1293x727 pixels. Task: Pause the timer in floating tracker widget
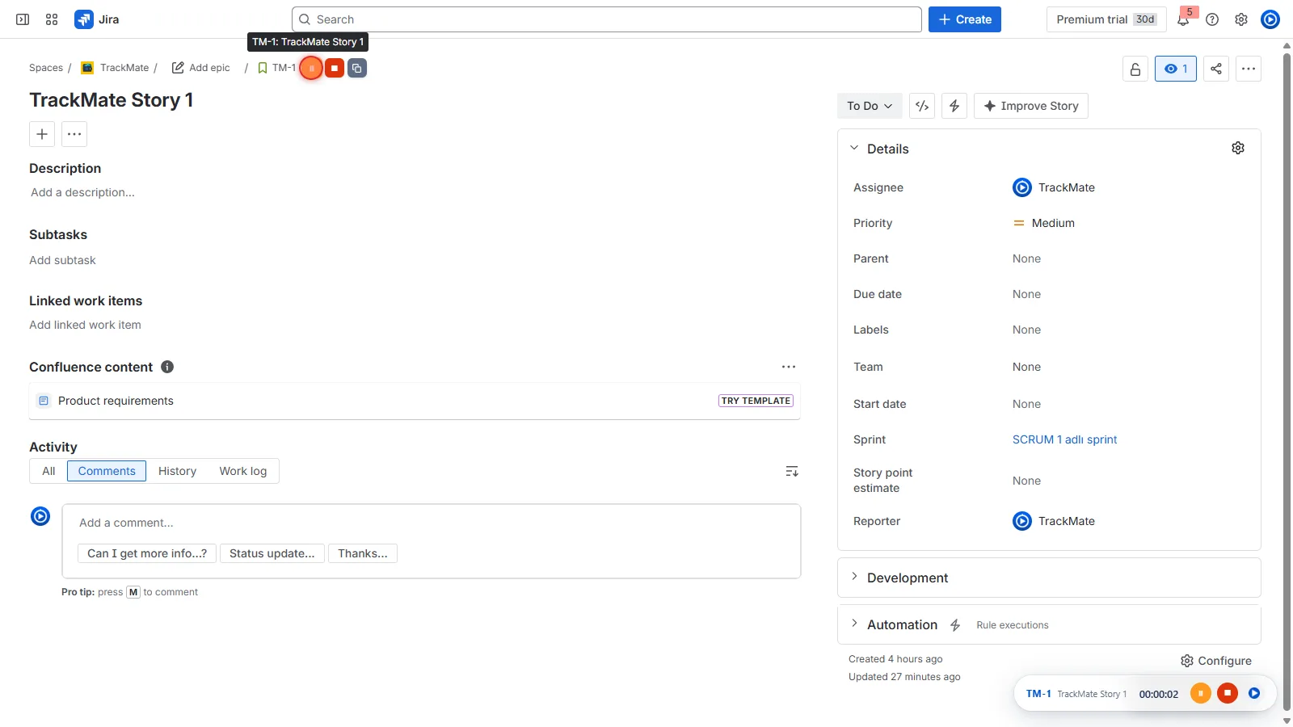(x=1201, y=693)
